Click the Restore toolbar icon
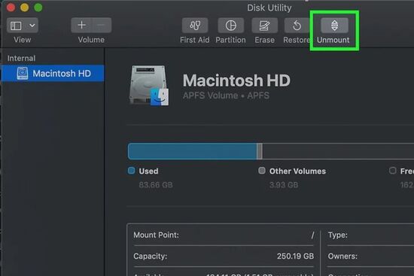 (x=297, y=26)
